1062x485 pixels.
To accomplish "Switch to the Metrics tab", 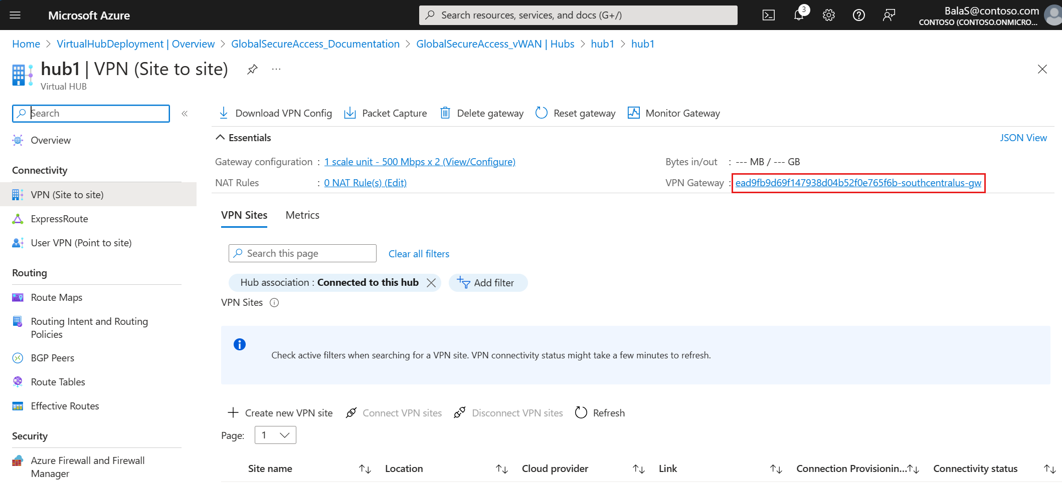I will click(x=302, y=215).
